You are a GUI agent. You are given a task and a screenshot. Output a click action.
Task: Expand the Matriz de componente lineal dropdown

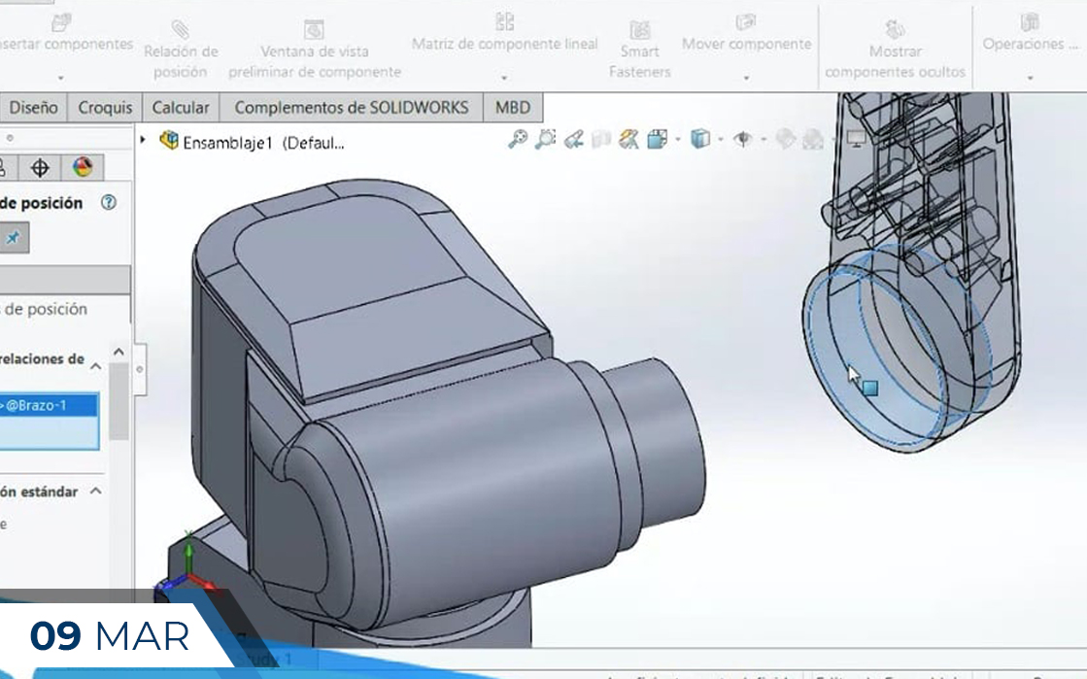504,78
